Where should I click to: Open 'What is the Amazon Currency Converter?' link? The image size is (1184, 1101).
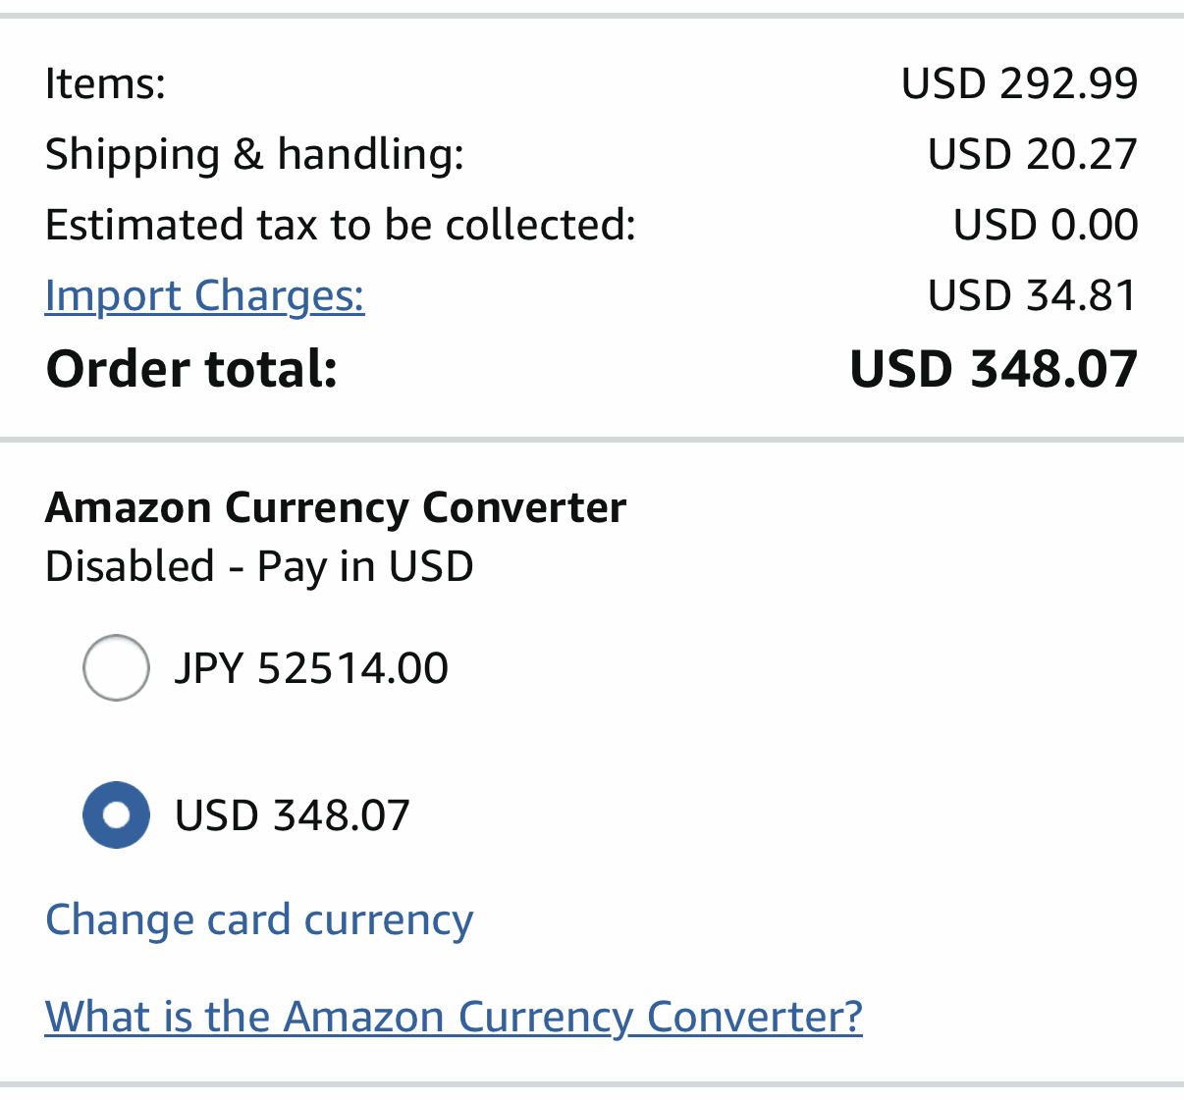click(454, 1016)
